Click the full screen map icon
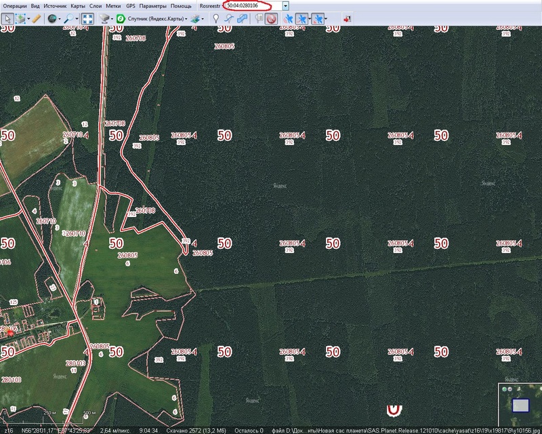Image resolution: width=542 pixels, height=434 pixels. pos(88,19)
